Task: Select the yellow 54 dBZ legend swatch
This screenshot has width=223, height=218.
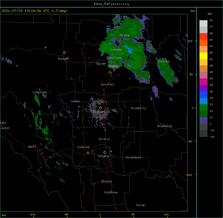Action: point(203,56)
